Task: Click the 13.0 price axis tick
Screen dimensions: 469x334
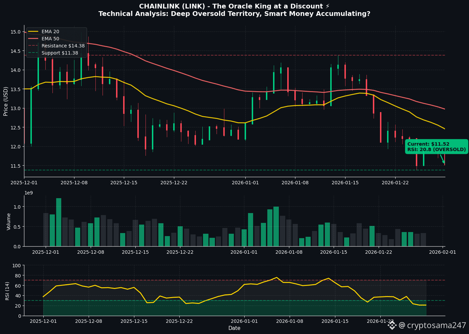Action: click(x=16, y=108)
